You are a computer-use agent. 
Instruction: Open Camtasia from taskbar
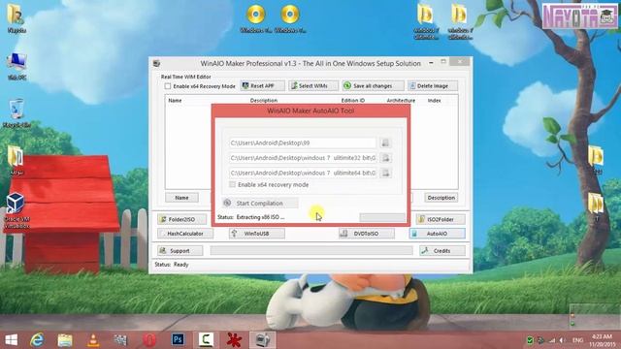tap(206, 340)
